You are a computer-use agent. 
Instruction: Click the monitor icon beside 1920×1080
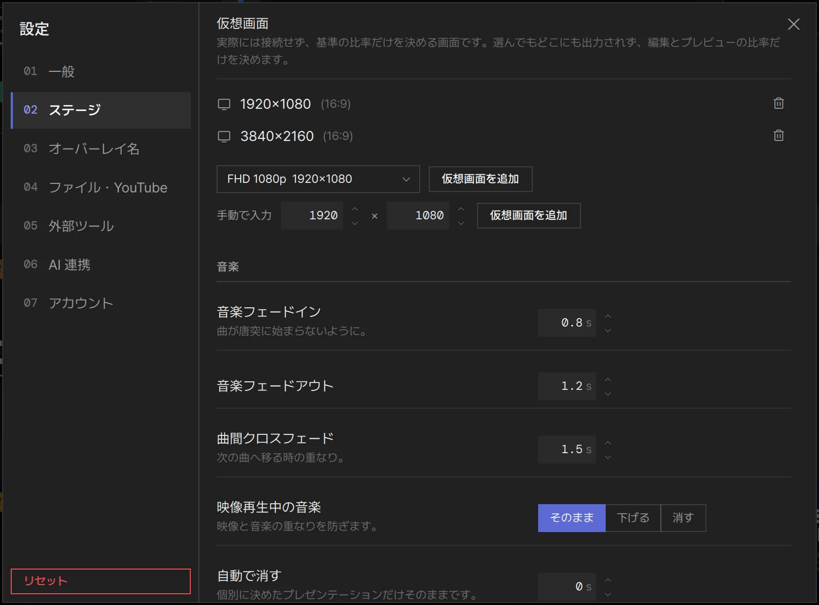(x=224, y=104)
